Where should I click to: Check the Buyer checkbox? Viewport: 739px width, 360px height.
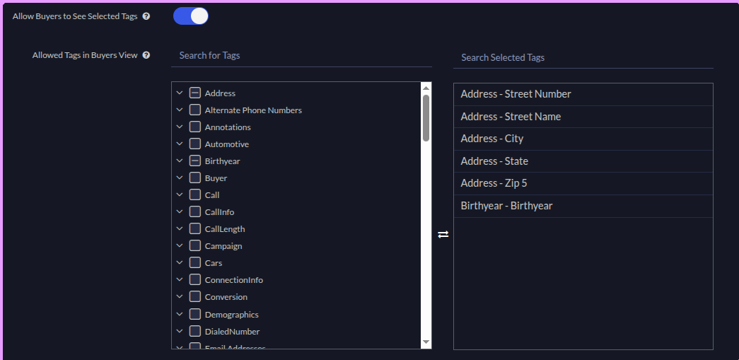point(195,178)
